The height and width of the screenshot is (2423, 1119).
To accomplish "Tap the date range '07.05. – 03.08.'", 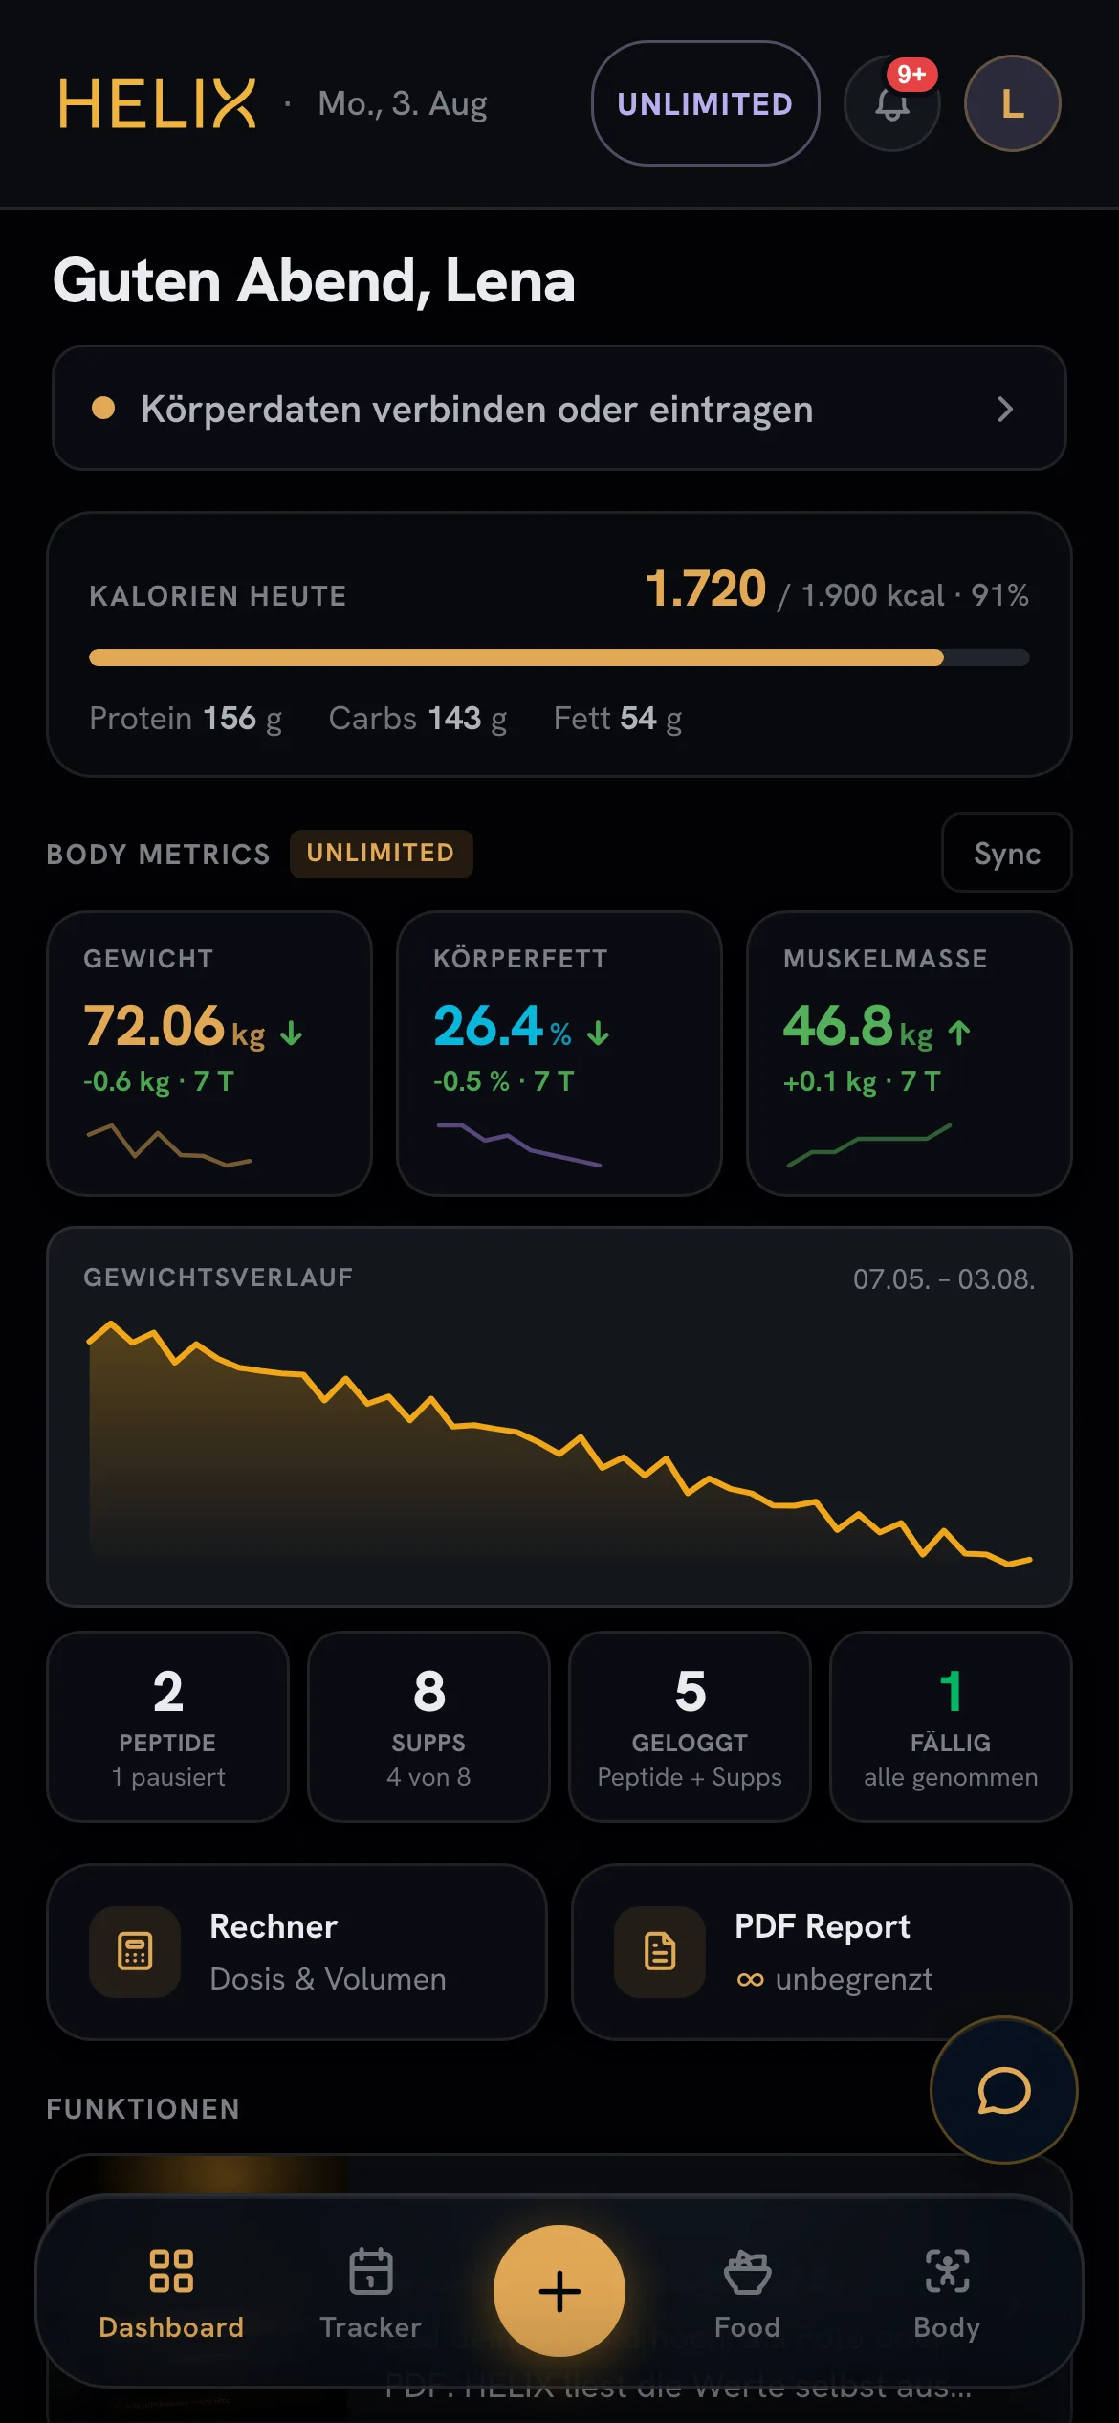I will [x=944, y=1279].
